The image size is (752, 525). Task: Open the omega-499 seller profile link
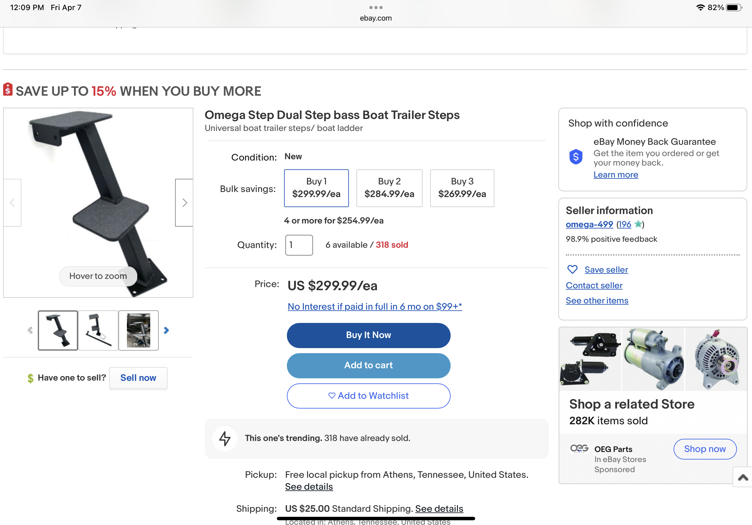589,224
